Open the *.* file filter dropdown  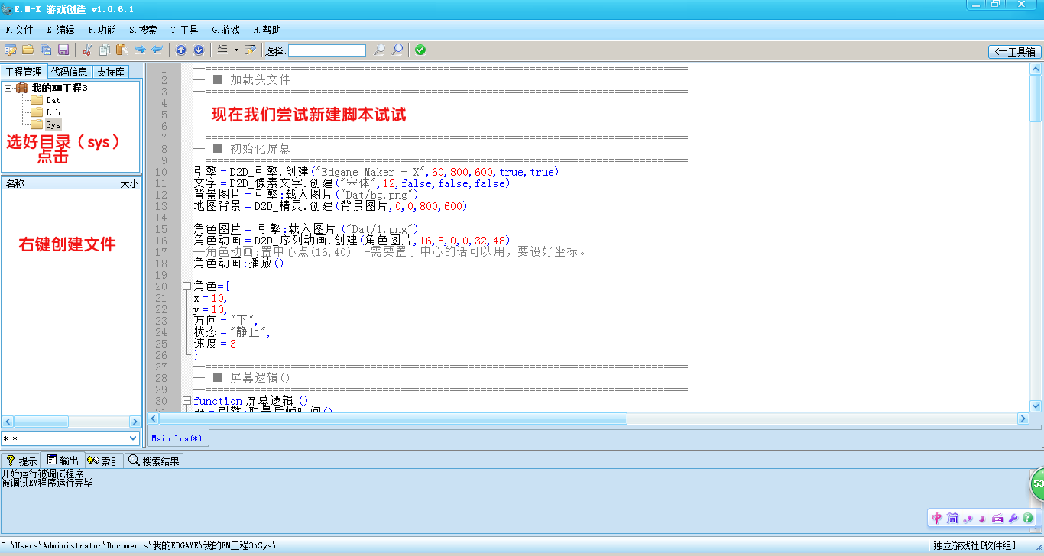point(133,438)
